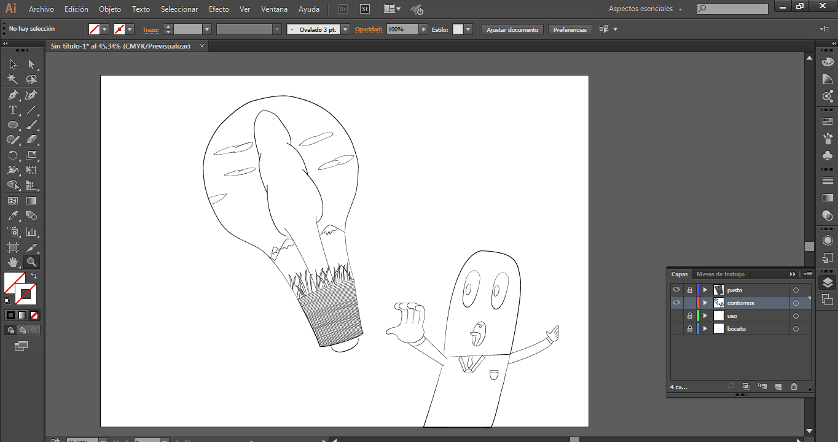Toggle visibility of contornos layer
Viewport: 838px width, 442px height.
point(676,303)
